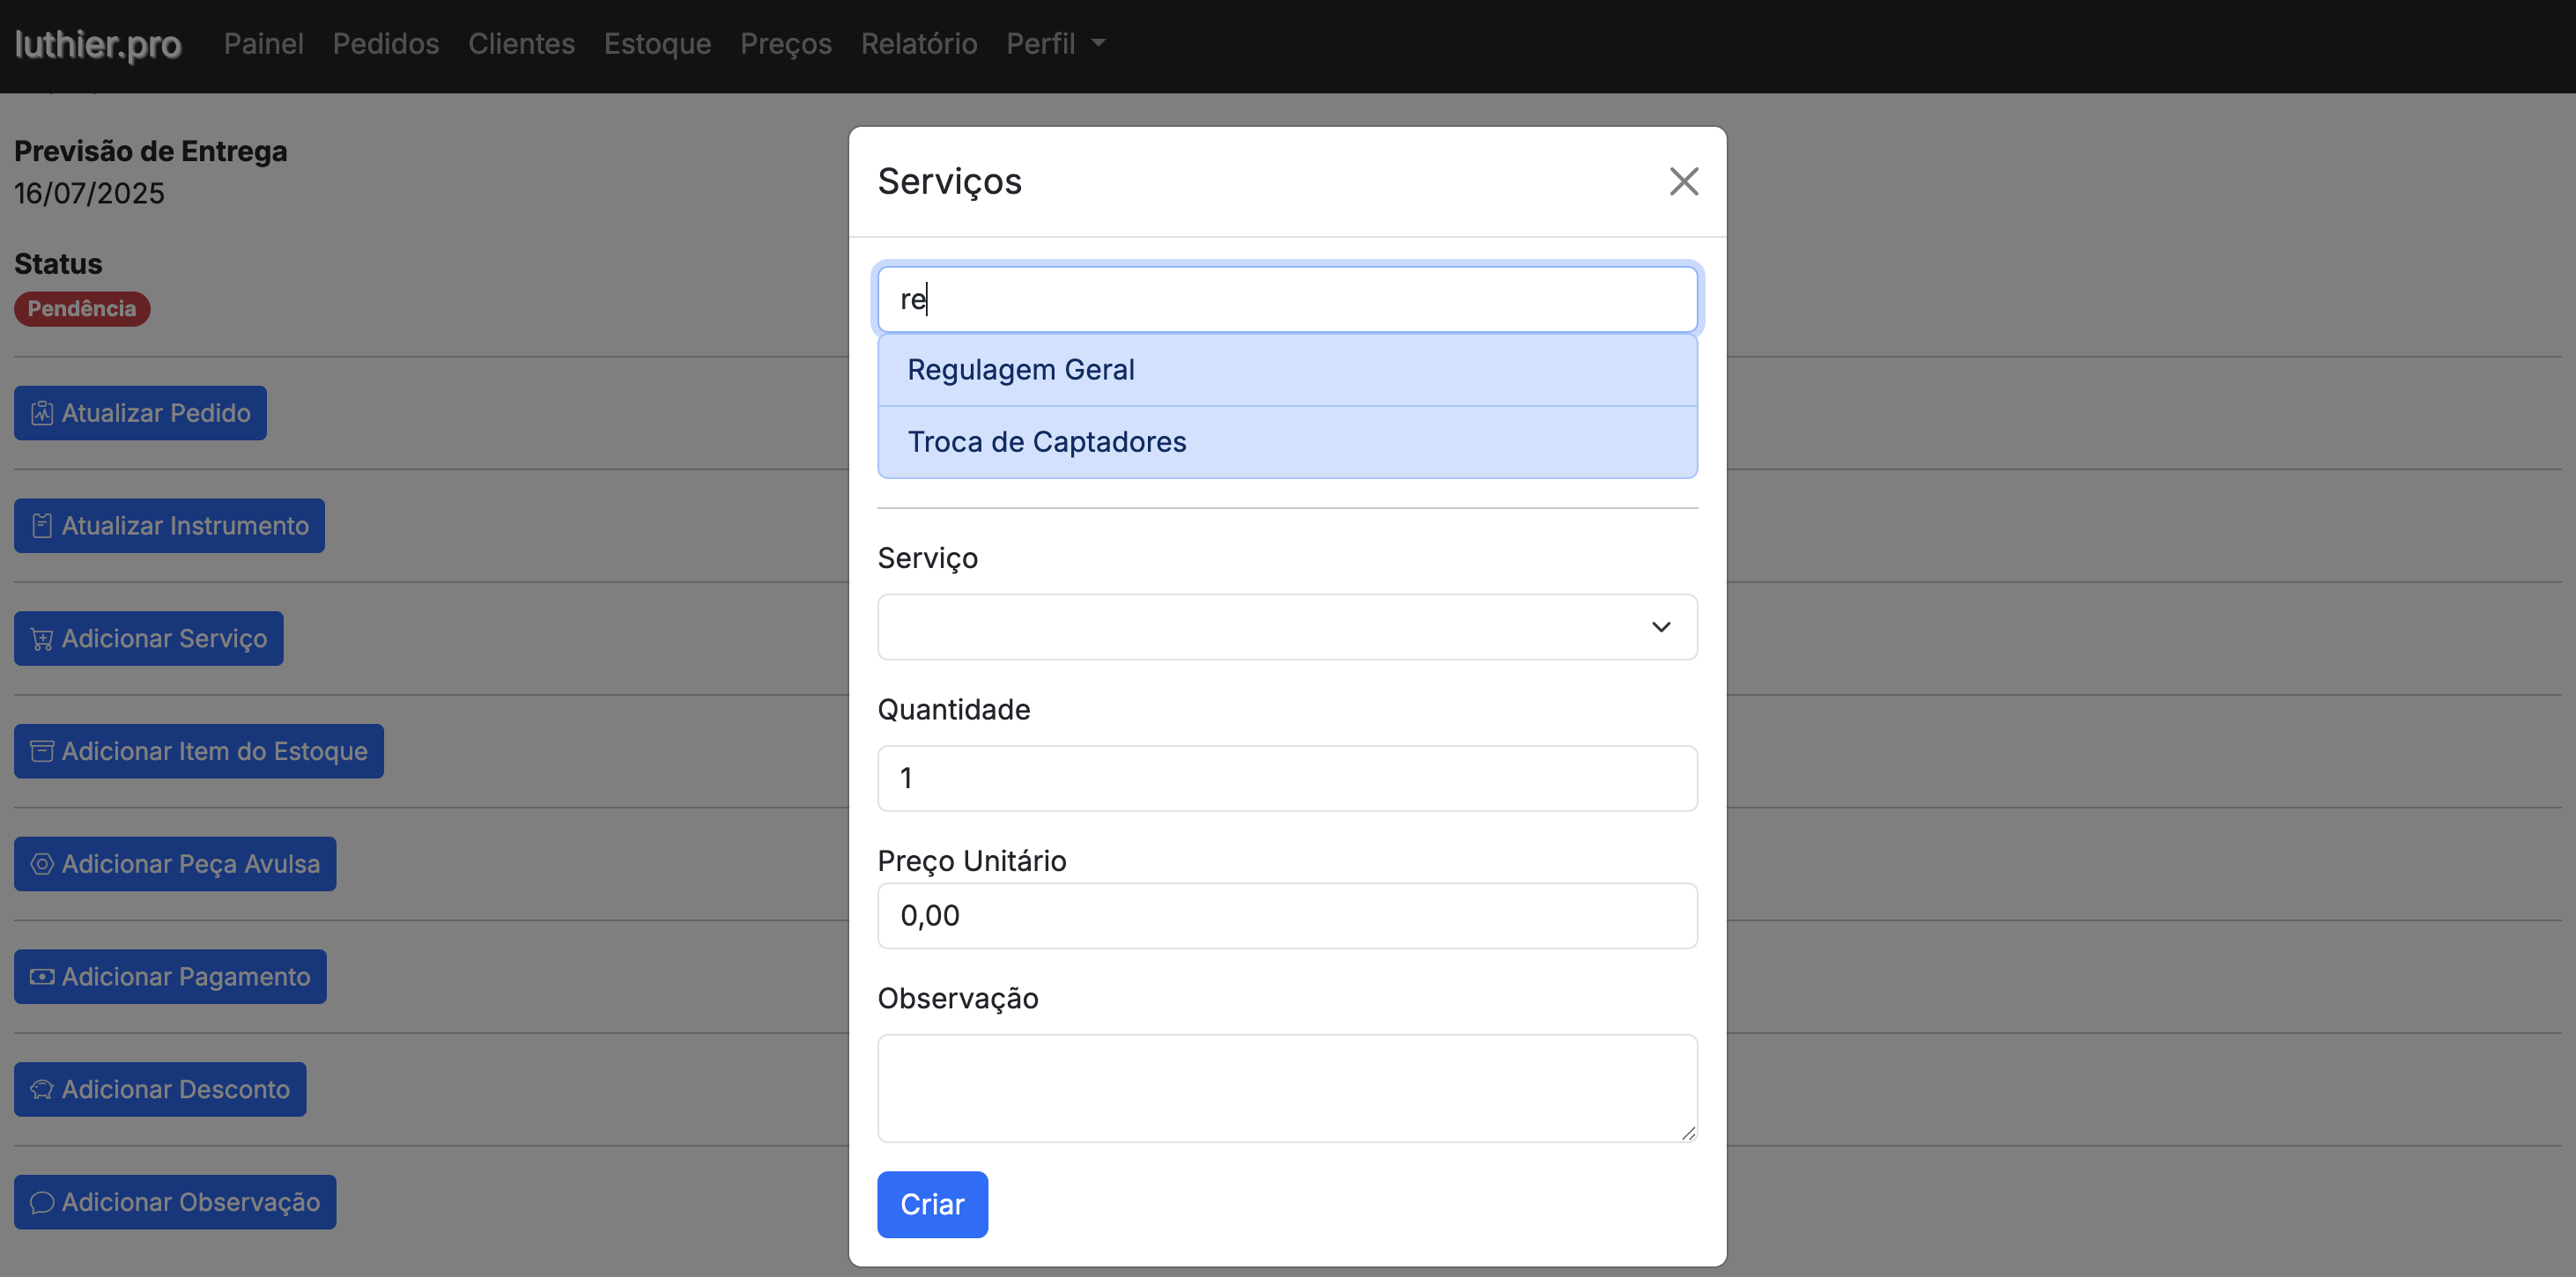This screenshot has width=2576, height=1277.
Task: Click the box icon on Adicionar Item do Estoque
Action: click(x=42, y=751)
